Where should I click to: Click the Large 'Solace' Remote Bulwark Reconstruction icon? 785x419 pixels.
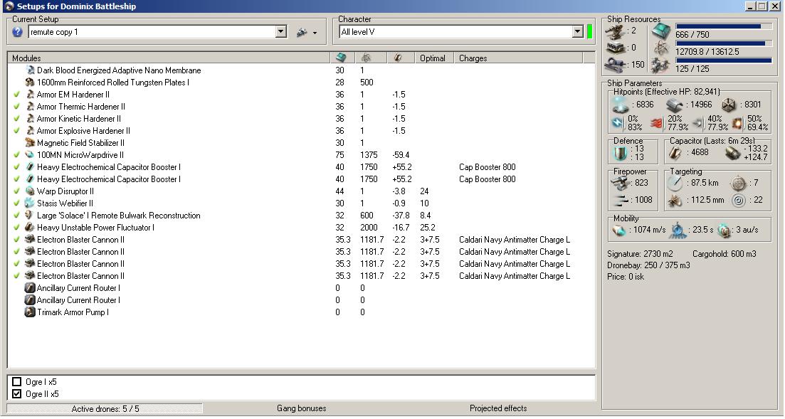coord(30,216)
